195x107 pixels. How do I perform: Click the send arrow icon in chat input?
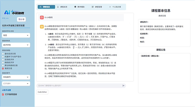click(123, 86)
